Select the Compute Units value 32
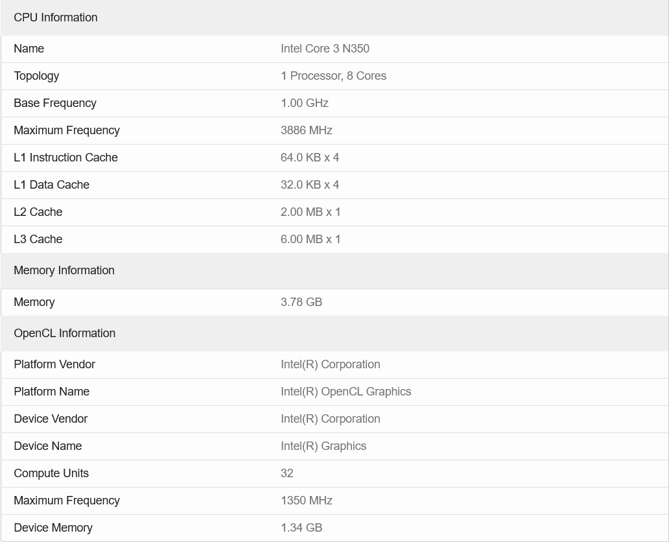669x542 pixels. click(287, 473)
